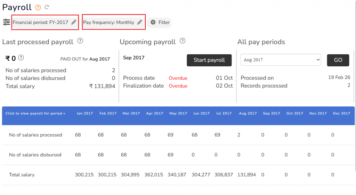Viewport: 356px width, 195px height.
Task: Open the Aug 2017 pay period dropdown
Action: click(281, 60)
